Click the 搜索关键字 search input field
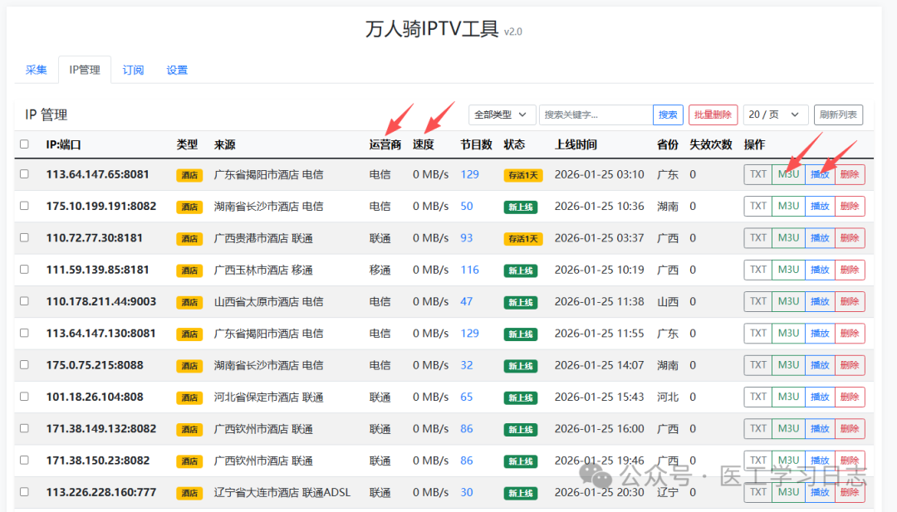This screenshot has height=512, width=897. point(596,114)
